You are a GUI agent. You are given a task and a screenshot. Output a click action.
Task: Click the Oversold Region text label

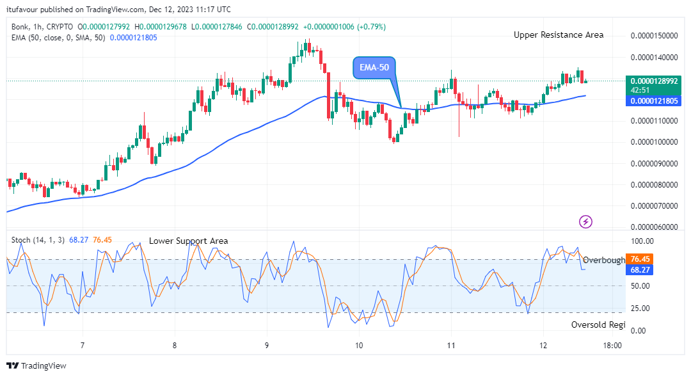598,325
